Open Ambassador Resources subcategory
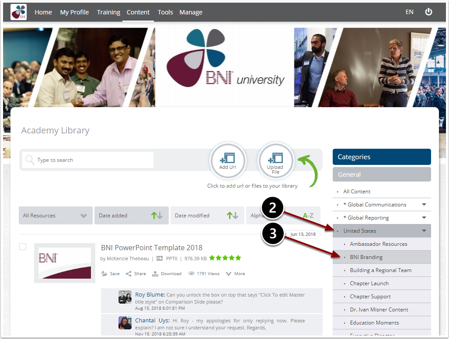The width and height of the screenshot is (449, 339). coord(382,244)
